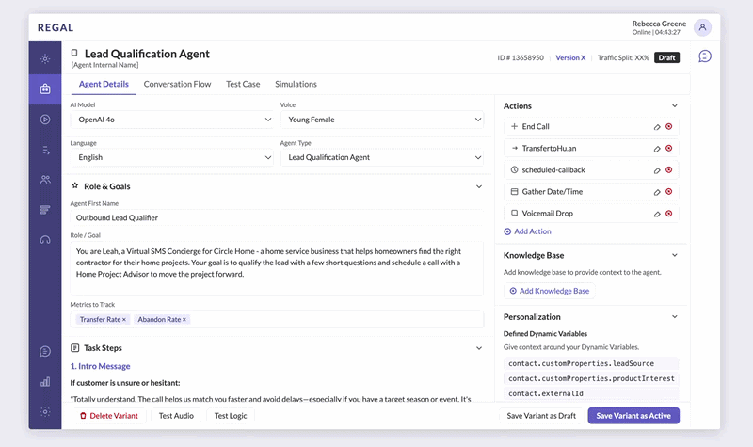Remove the Voicemail Drop action
The image size is (753, 447).
point(668,214)
